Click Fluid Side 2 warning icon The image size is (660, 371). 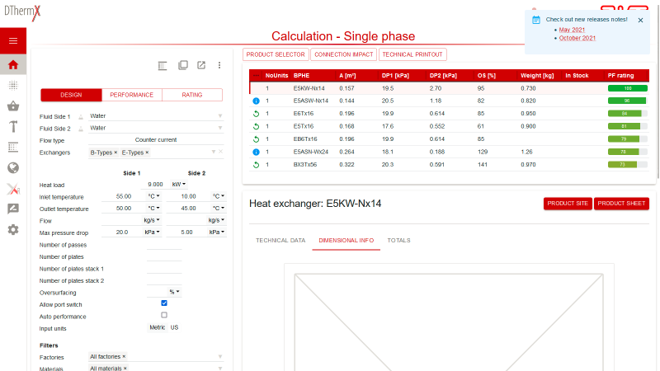pos(80,129)
